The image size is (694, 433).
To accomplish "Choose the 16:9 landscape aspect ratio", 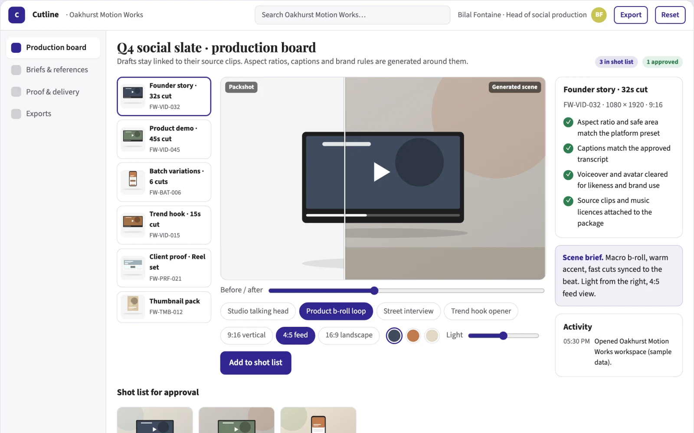I will tap(349, 335).
